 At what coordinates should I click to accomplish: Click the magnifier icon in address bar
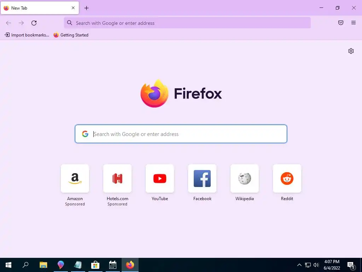click(70, 23)
